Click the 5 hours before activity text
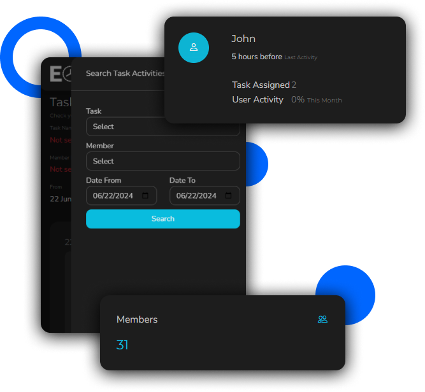425x392 pixels. (257, 57)
